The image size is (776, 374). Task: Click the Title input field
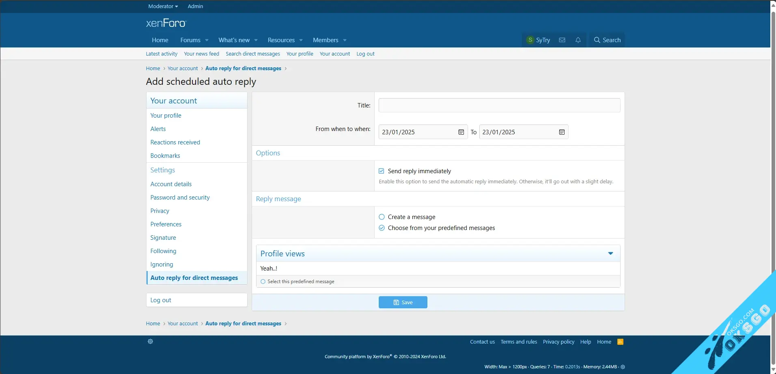[499, 105]
